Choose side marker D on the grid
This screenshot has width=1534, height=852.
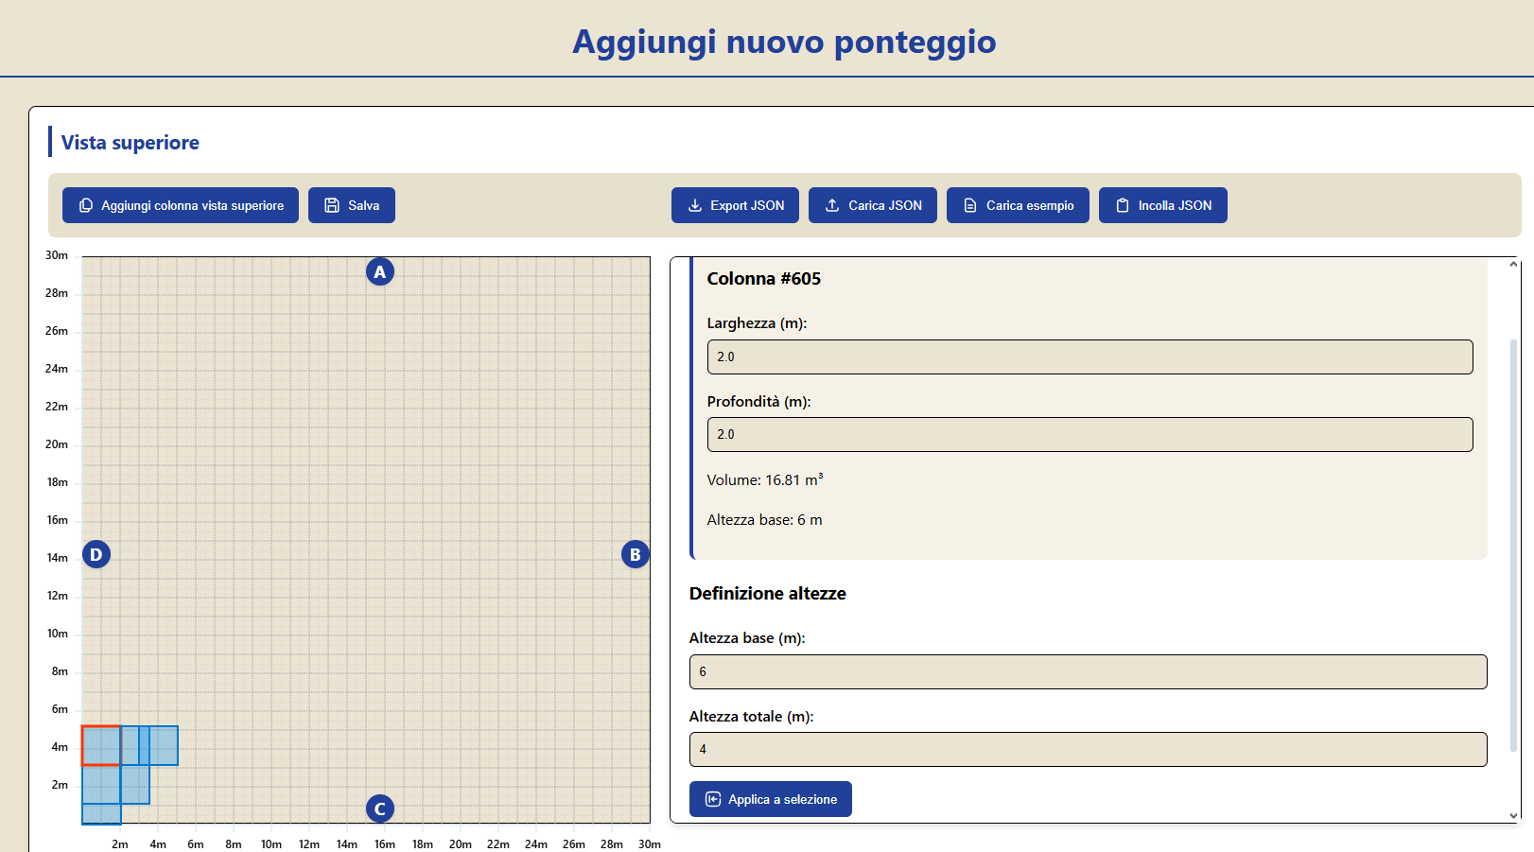click(x=96, y=554)
